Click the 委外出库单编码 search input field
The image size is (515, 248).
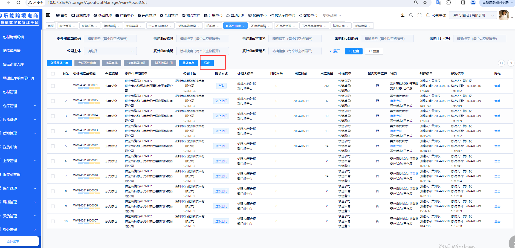point(110,39)
